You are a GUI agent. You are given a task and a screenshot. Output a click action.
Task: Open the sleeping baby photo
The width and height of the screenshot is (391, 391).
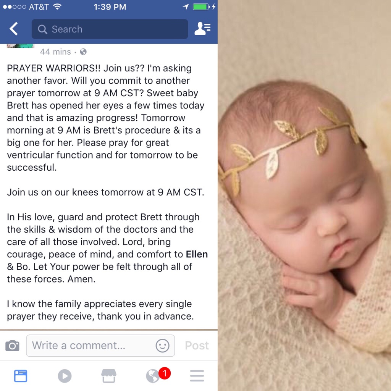pyautogui.click(x=304, y=195)
